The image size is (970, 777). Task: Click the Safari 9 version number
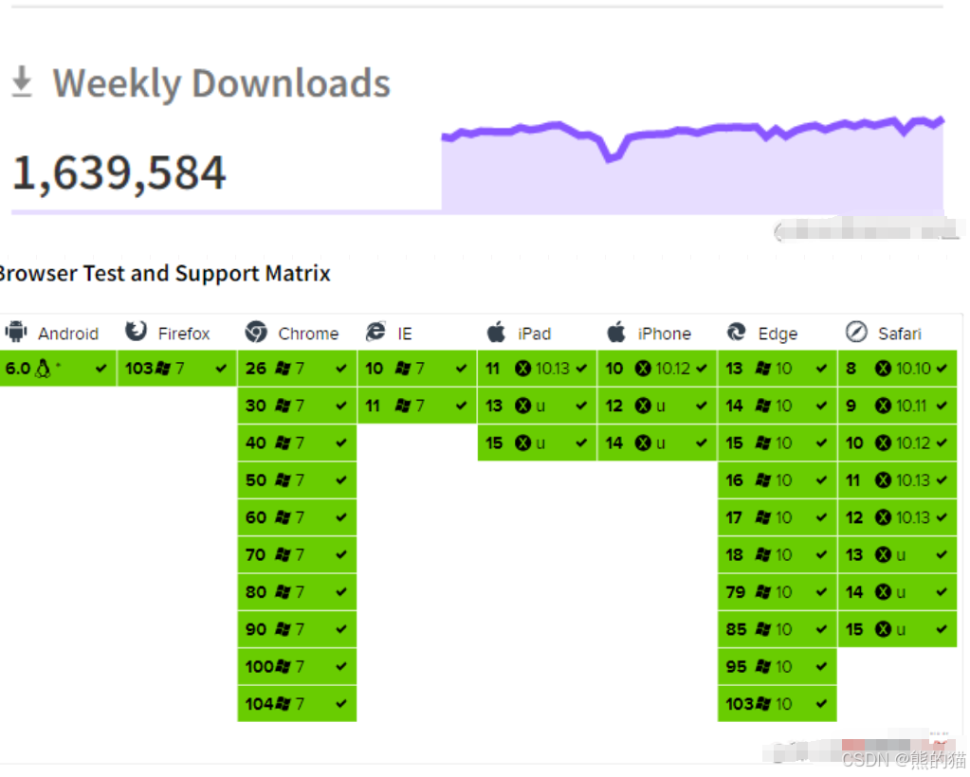click(x=851, y=407)
